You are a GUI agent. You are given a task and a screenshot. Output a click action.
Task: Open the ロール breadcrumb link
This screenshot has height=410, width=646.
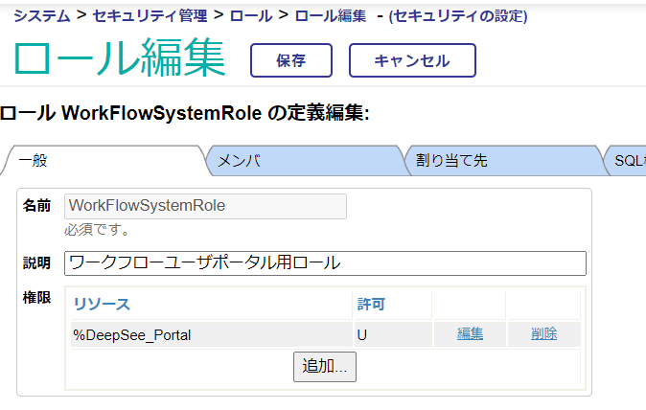click(252, 15)
